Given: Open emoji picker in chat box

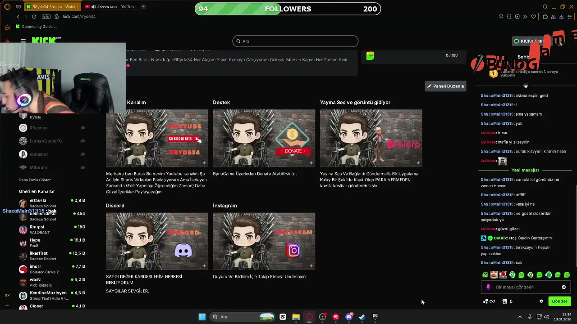Looking at the screenshot, I should pos(563,287).
